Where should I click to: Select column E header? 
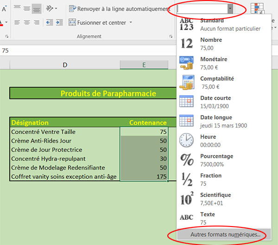(144, 65)
